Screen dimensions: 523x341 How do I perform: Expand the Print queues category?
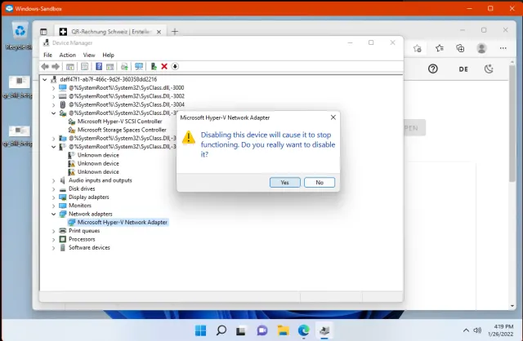(55, 231)
